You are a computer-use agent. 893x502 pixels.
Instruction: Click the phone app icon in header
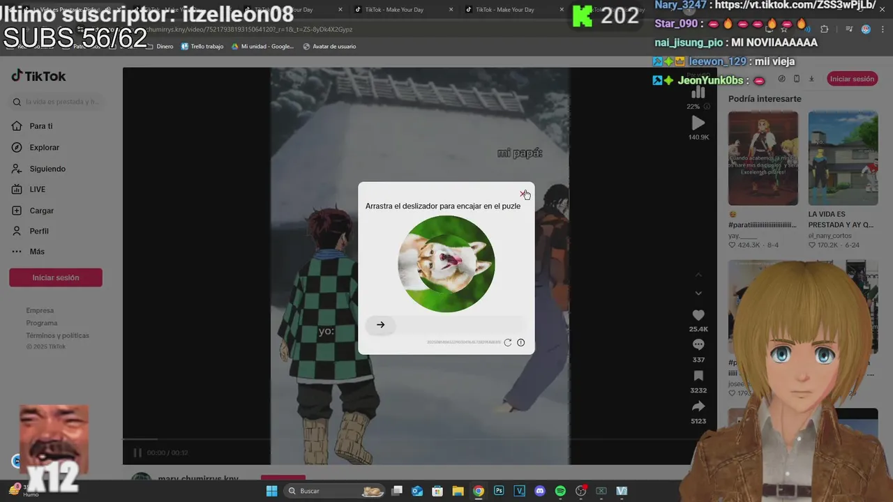[x=797, y=79]
